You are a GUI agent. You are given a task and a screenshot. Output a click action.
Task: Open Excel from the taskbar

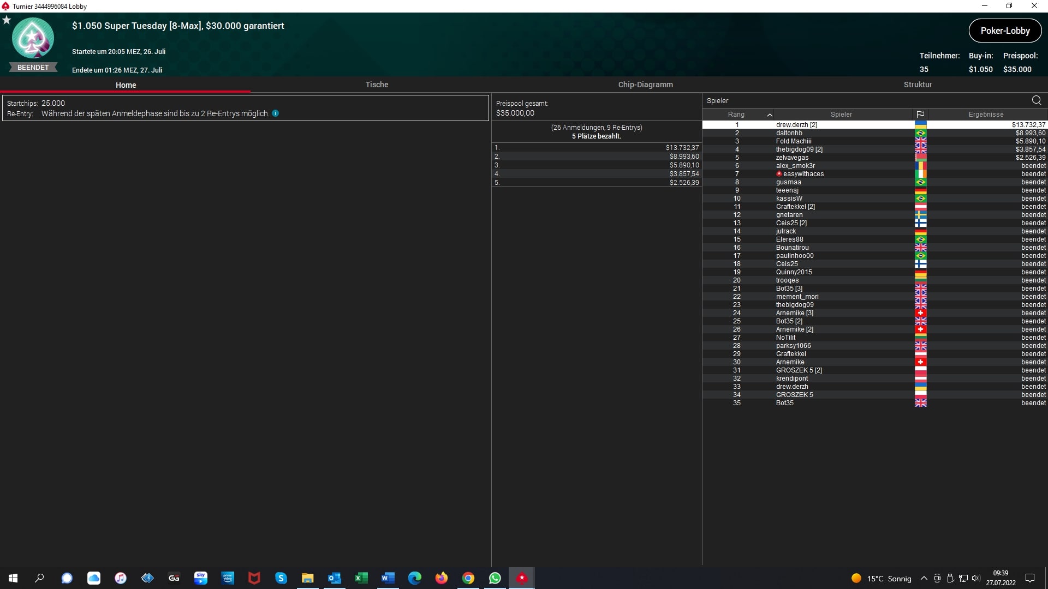pos(361,578)
